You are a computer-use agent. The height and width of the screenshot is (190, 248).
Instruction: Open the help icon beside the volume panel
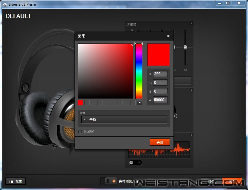click(192, 90)
